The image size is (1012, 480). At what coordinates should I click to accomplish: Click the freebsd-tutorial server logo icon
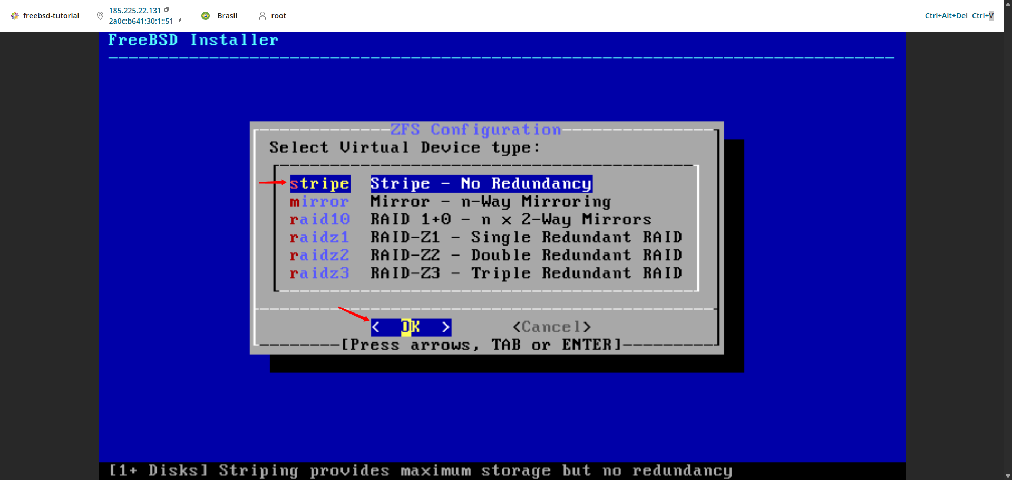click(x=15, y=16)
